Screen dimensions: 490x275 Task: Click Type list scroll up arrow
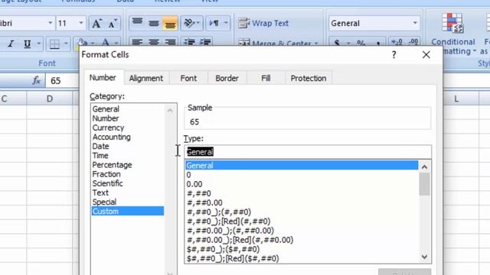tap(424, 167)
